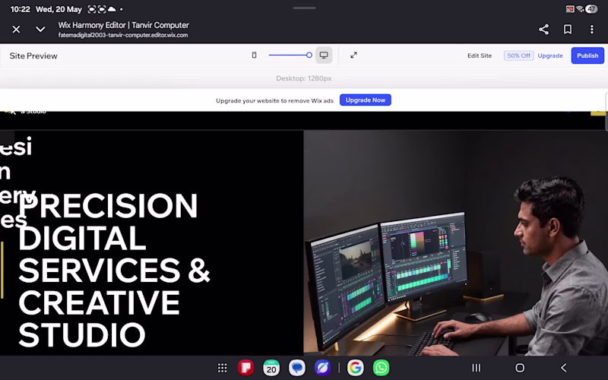Bookmark this page with the bookmark icon
The width and height of the screenshot is (608, 380).
568,30
